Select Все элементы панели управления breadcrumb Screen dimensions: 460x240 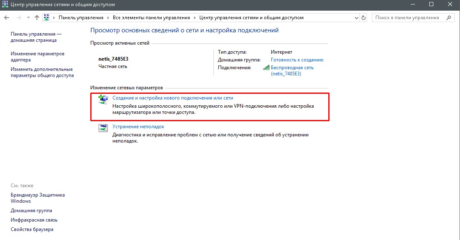(151, 18)
